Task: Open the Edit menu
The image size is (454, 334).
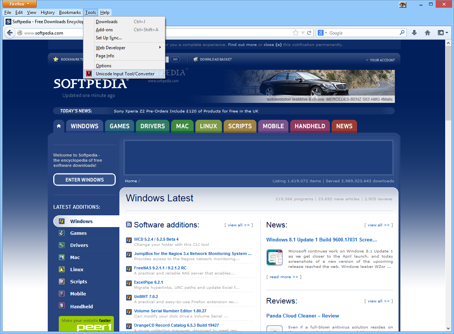Action: tap(19, 12)
